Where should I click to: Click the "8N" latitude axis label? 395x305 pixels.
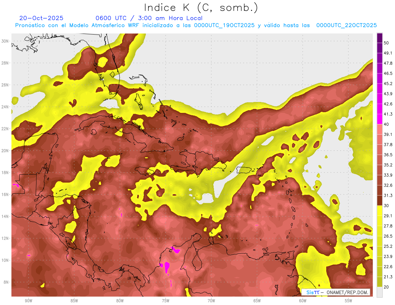click(6, 282)
